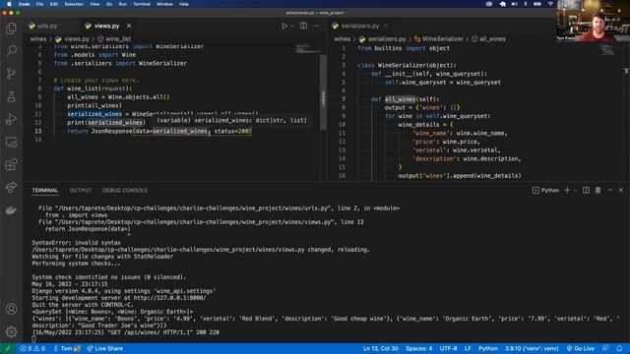
Task: Open the View menu
Action: [94, 4]
